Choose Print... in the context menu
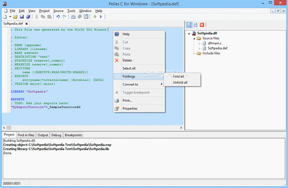Image resolution: width=288 pixels, height=188 pixels. 139,100
